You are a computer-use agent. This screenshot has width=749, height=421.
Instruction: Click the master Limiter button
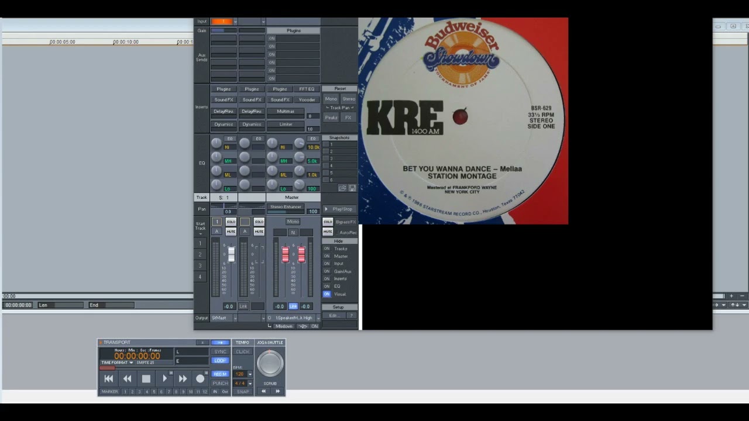pos(286,124)
